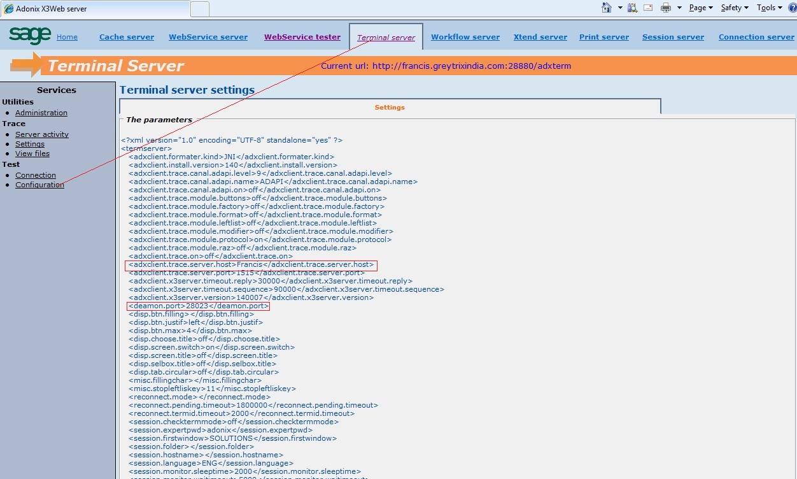Open the Page menu
The height and width of the screenshot is (479, 797).
701,8
